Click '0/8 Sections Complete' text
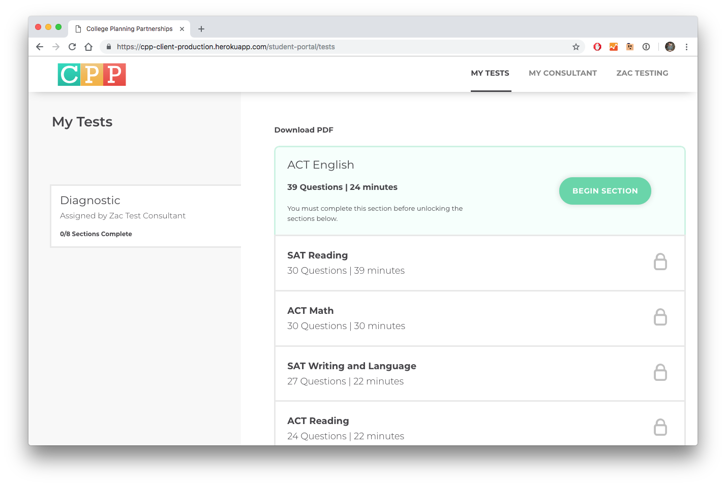This screenshot has height=486, width=726. [96, 234]
